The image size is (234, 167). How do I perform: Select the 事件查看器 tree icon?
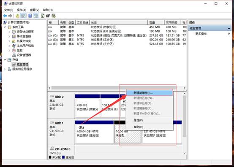(x=14, y=36)
